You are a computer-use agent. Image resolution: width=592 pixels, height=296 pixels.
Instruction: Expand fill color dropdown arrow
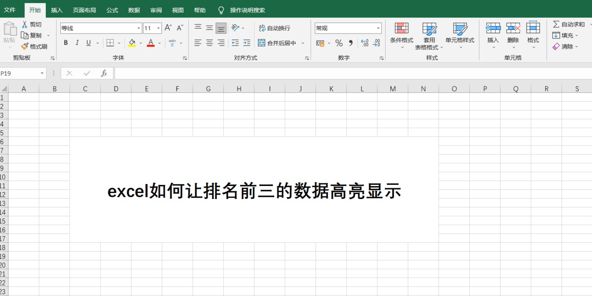point(141,43)
